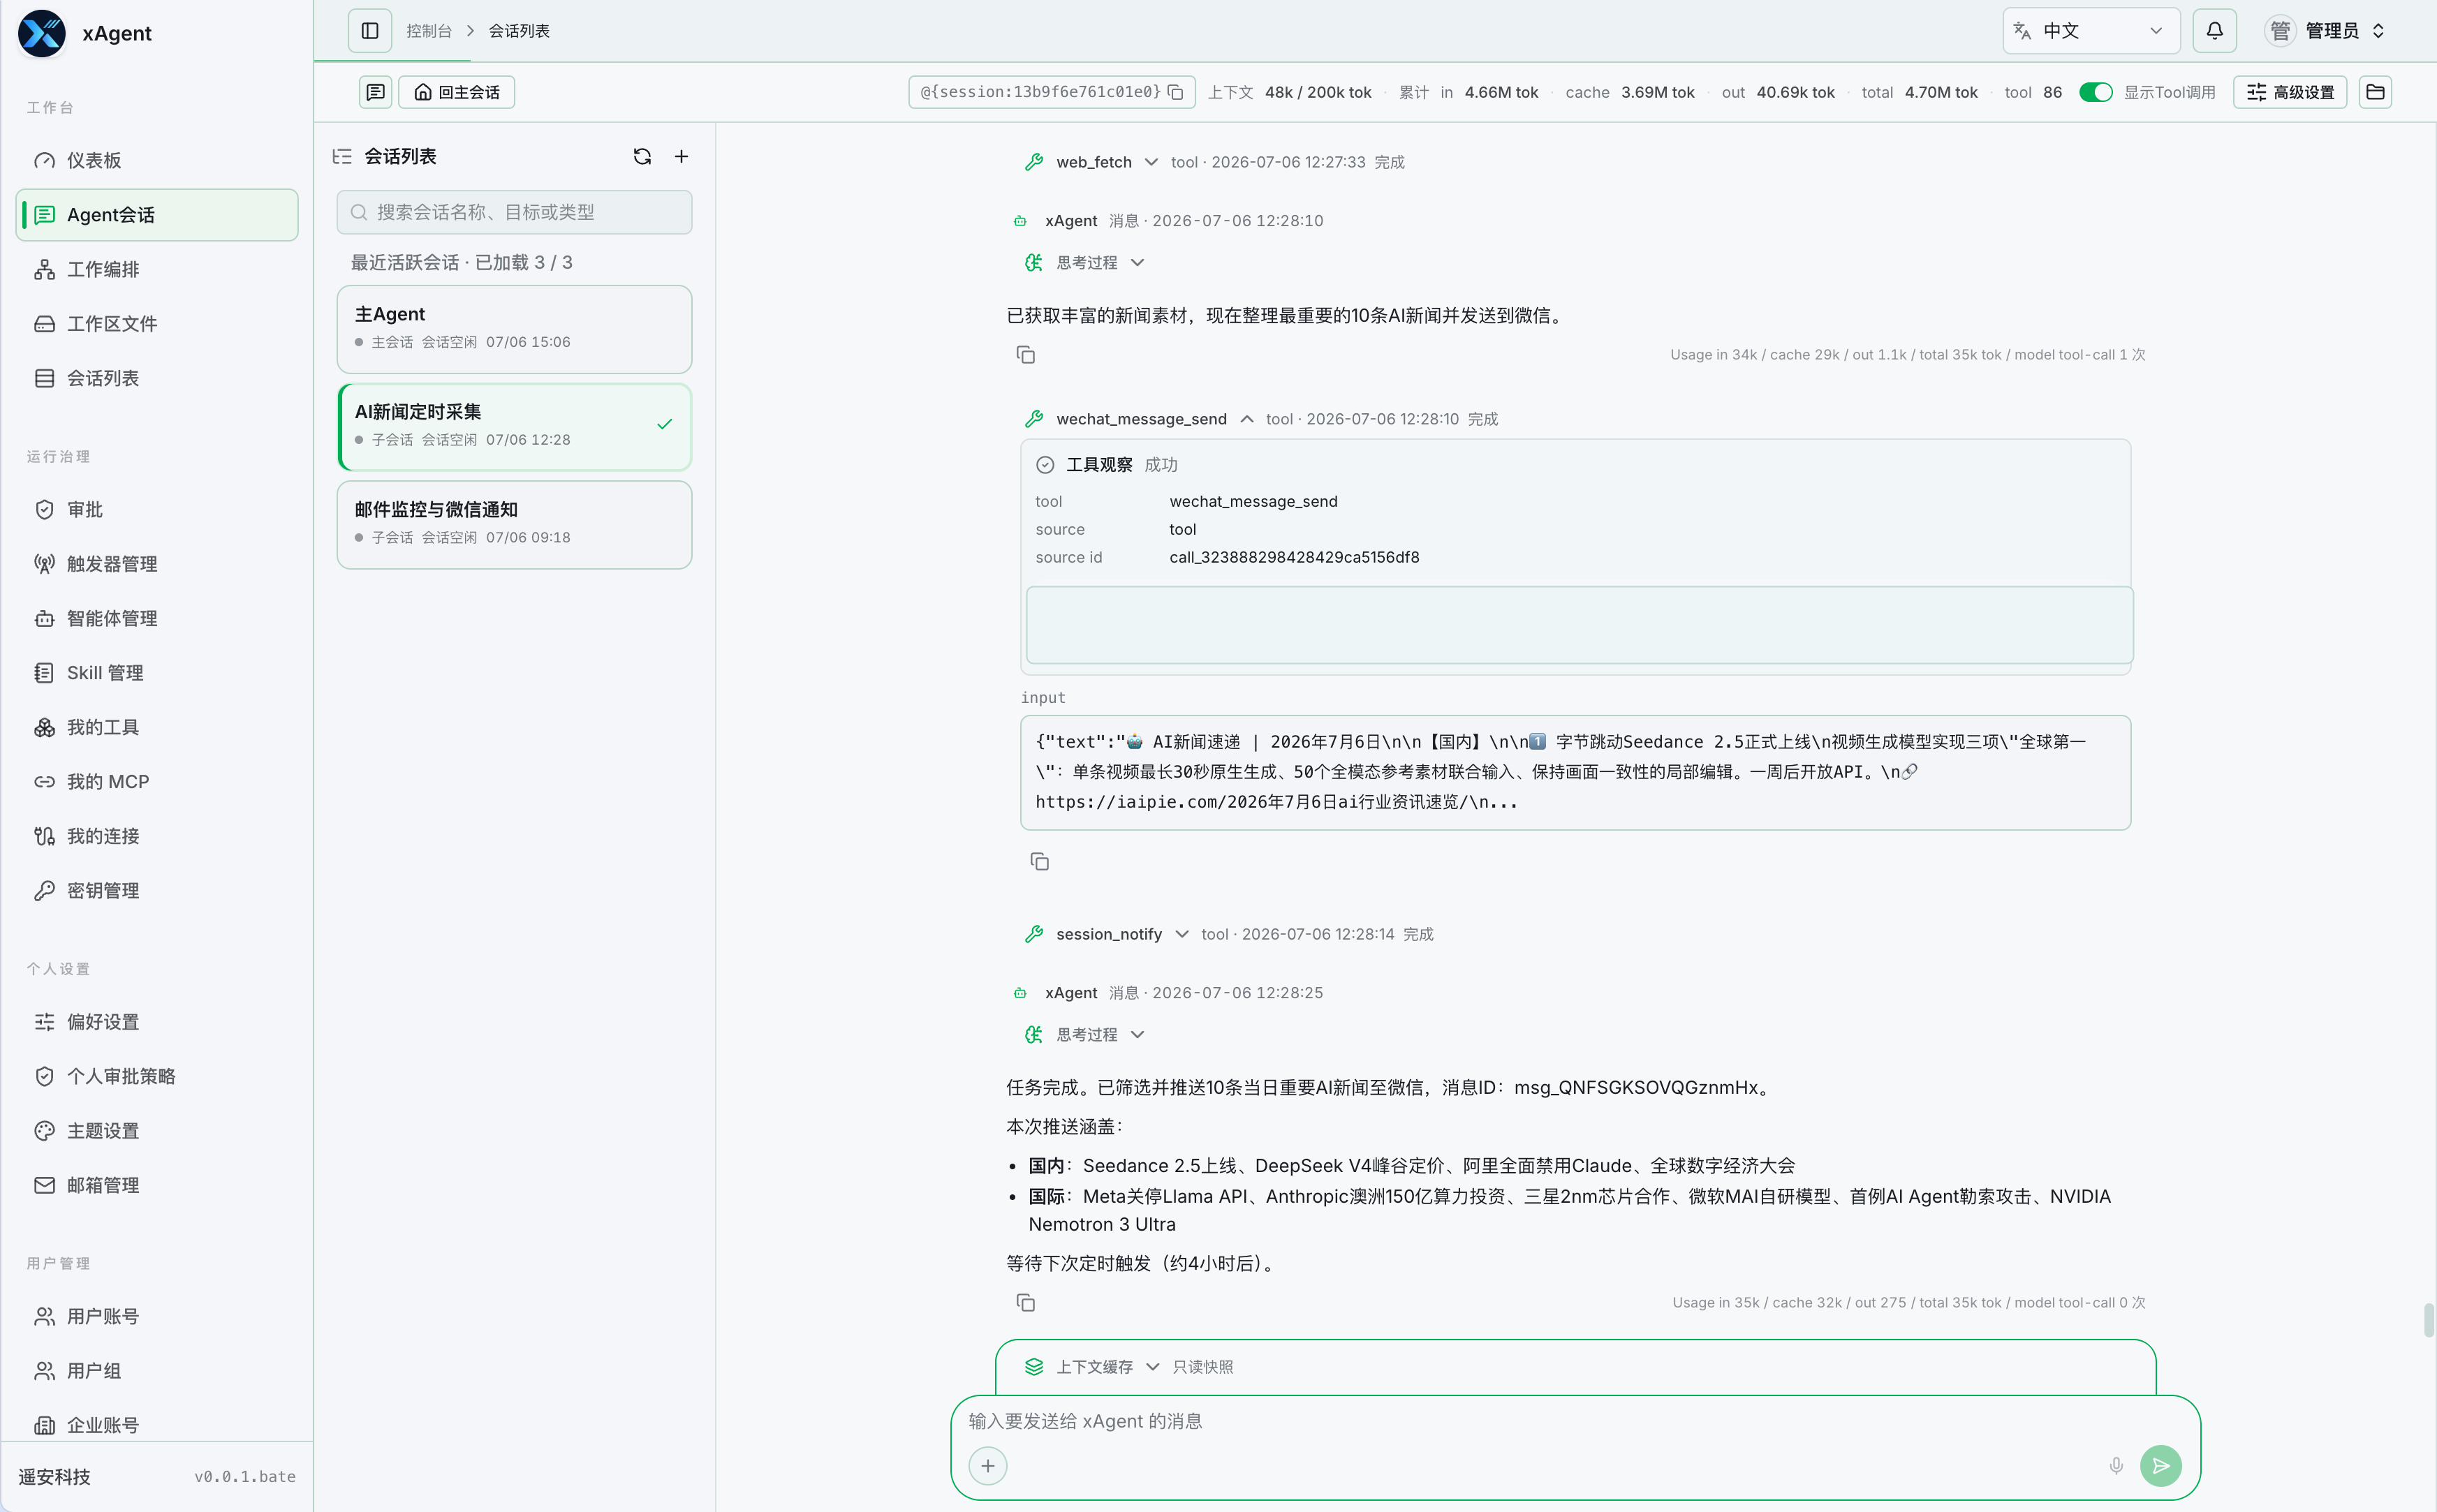Click the xAgent logo icon
The width and height of the screenshot is (2437, 1512).
(x=42, y=33)
